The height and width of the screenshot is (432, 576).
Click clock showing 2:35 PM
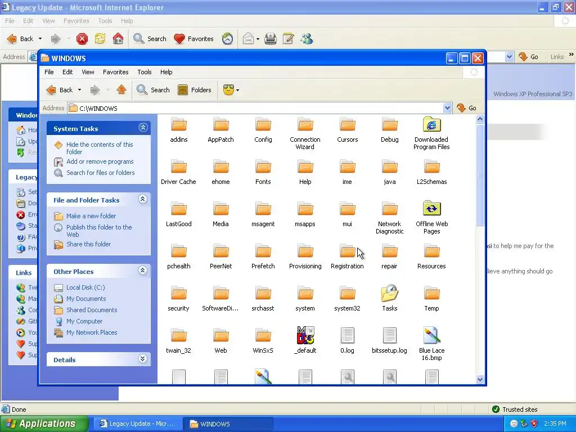tap(555, 424)
